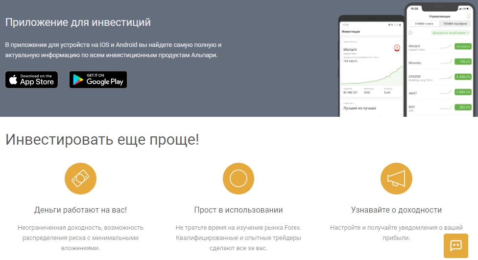Click the "Управляющие" title on right phone
The image size is (478, 260).
(x=440, y=17)
